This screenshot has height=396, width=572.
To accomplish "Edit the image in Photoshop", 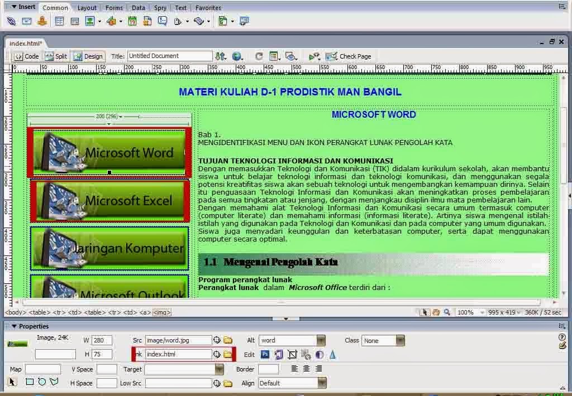I will tap(265, 354).
